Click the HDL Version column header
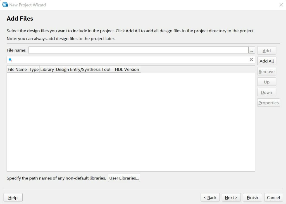Image resolution: width=286 pixels, height=204 pixels. (127, 69)
